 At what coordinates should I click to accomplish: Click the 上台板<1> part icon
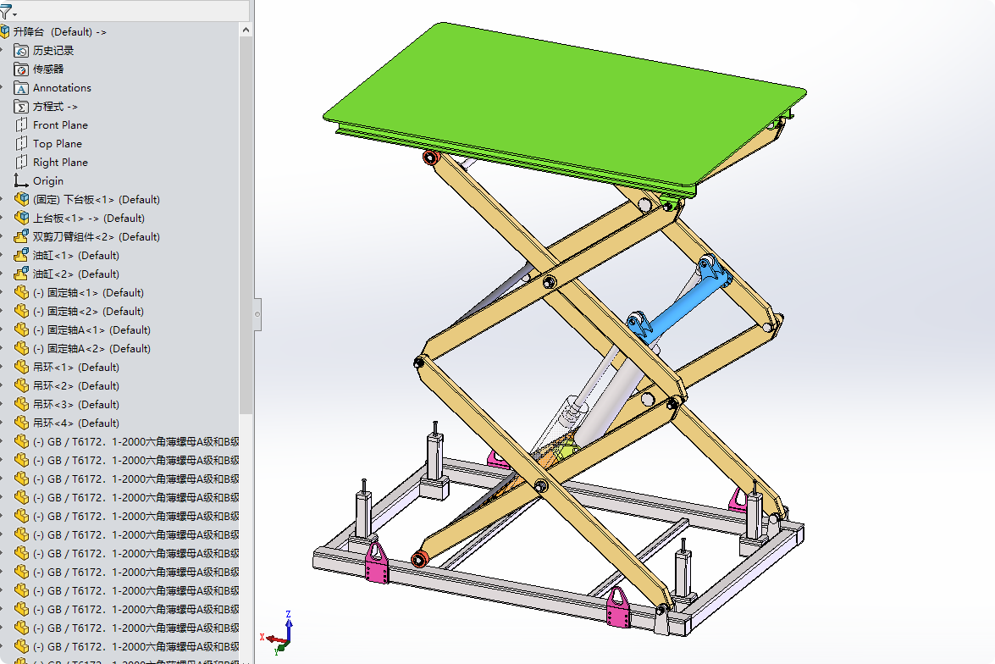[x=21, y=218]
